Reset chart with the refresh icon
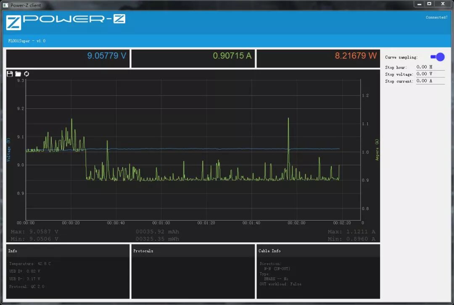Screen dimensions: 454x305 26,74
